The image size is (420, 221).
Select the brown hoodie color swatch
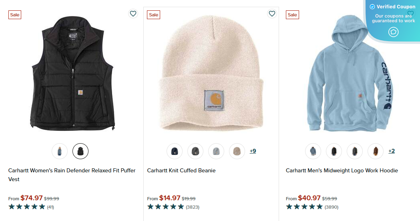tap(376, 151)
